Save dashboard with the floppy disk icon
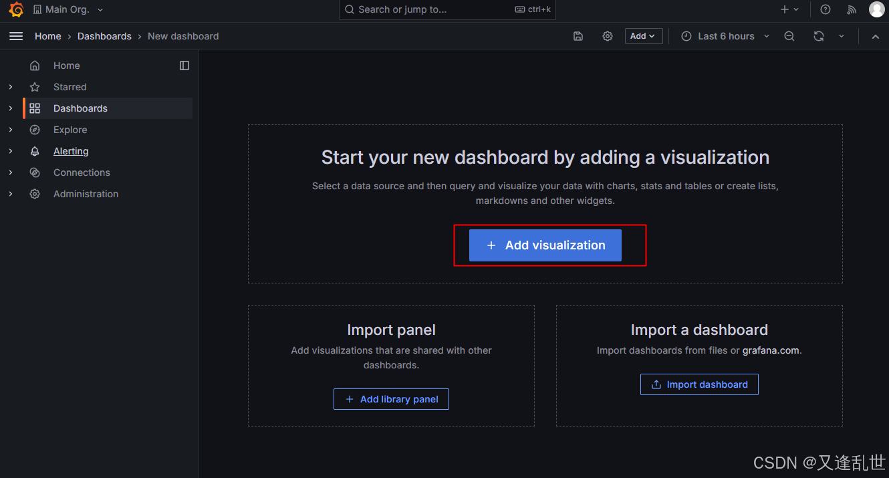This screenshot has width=889, height=478. click(x=578, y=36)
